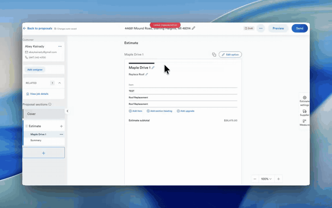This screenshot has height=208, width=332.
Task: Click the customer email address
Action: 42,52
